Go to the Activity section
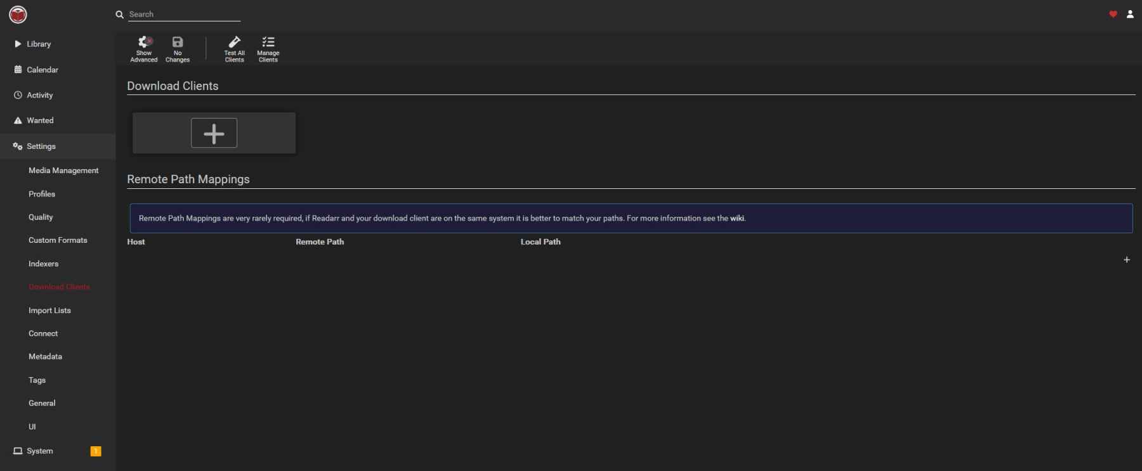The height and width of the screenshot is (471, 1142). click(x=39, y=95)
